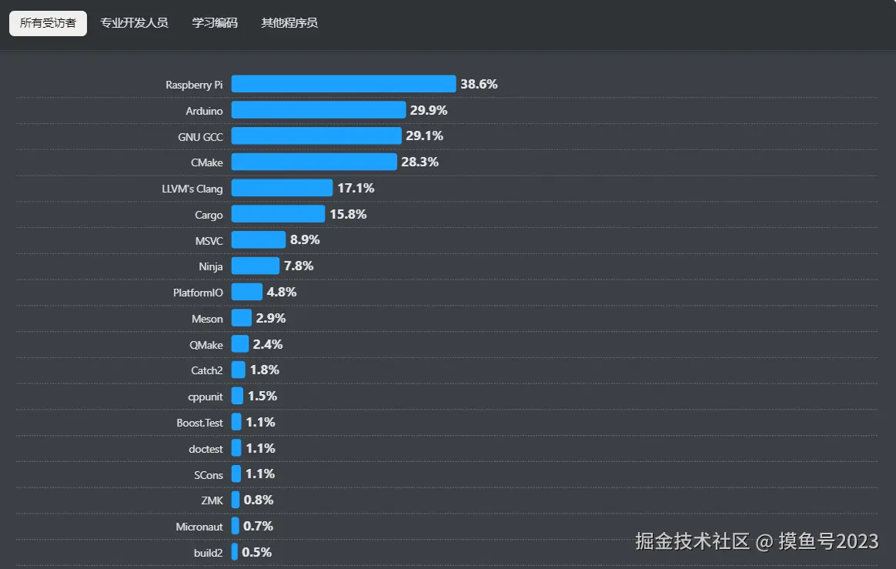Image resolution: width=896 pixels, height=569 pixels.
Task: Select the Cargo bar
Action: pyautogui.click(x=278, y=214)
